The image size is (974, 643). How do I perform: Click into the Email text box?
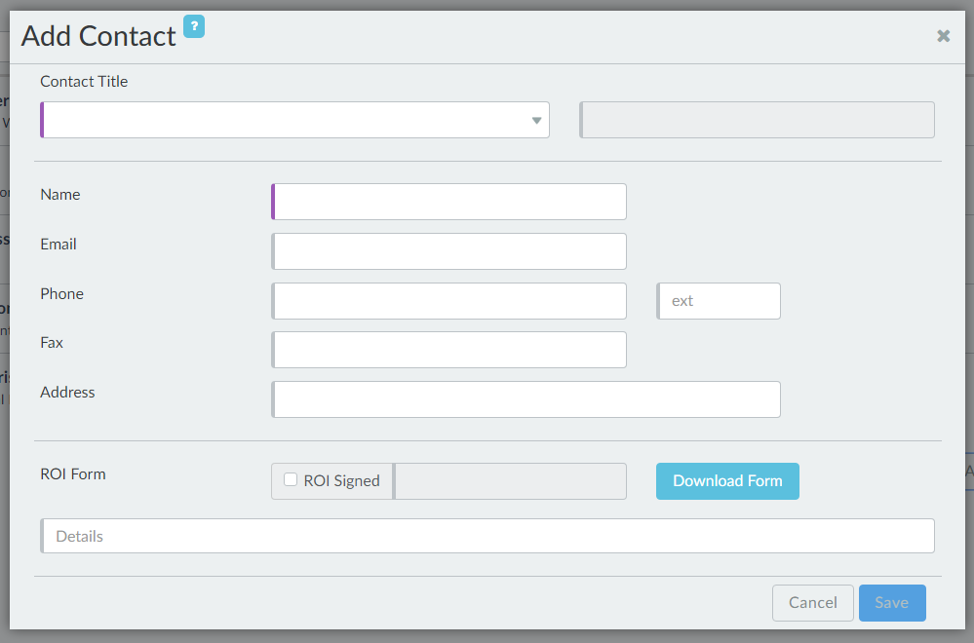pos(449,251)
